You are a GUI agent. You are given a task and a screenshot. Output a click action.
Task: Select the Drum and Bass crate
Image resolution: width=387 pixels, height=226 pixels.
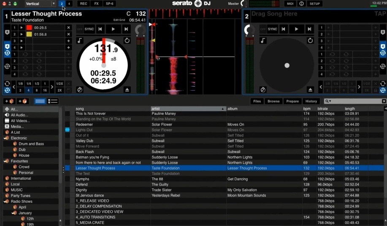(x=31, y=144)
